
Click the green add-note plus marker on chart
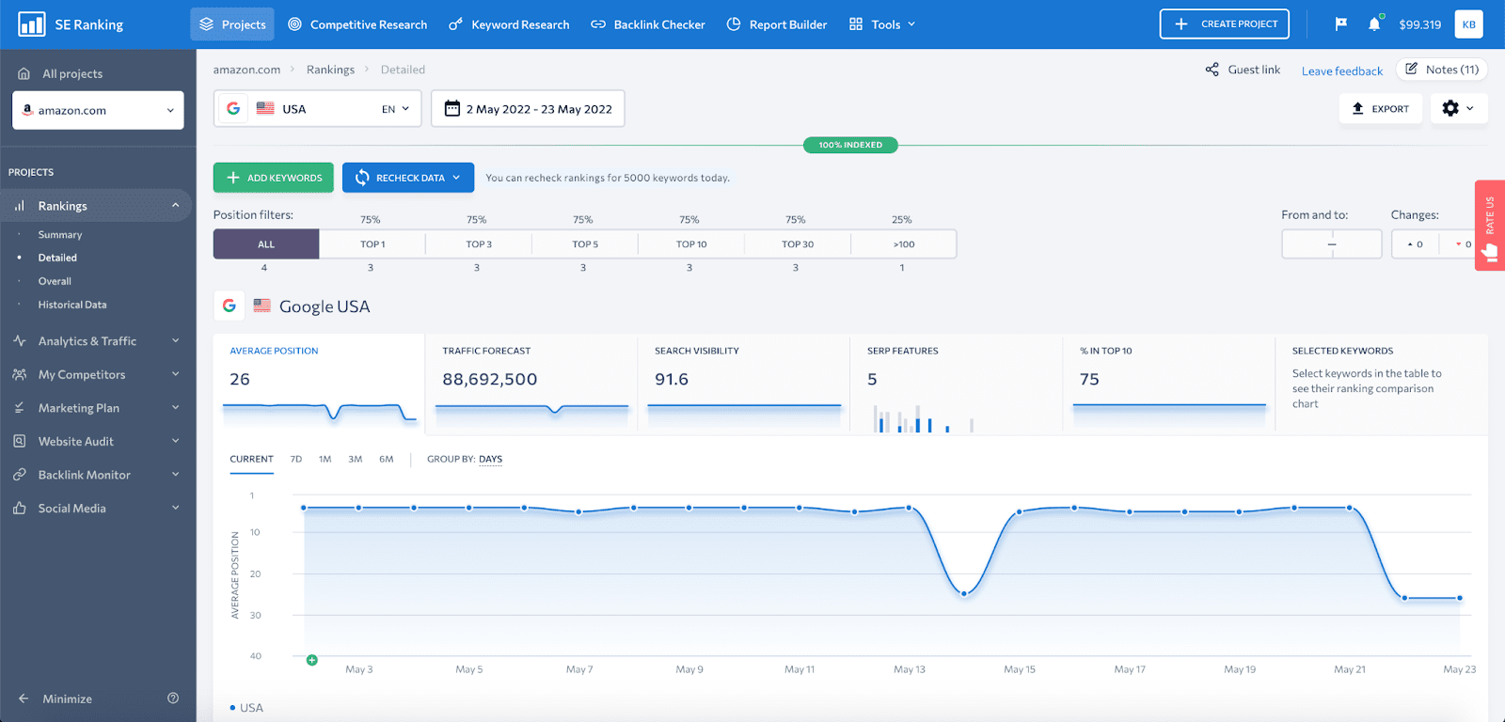[312, 660]
